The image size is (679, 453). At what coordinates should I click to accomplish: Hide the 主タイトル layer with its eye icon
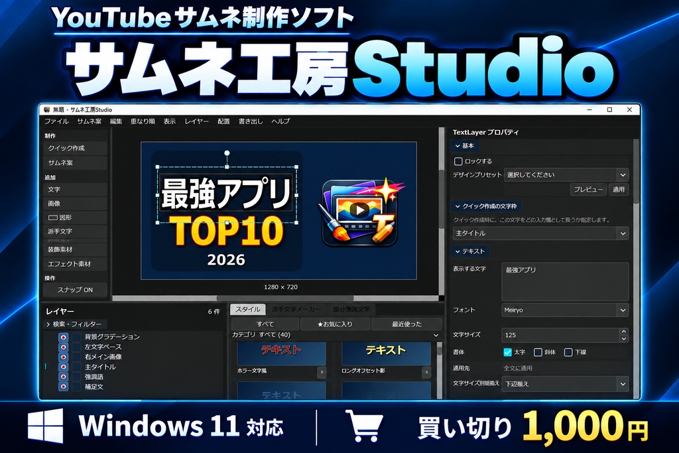(x=63, y=367)
